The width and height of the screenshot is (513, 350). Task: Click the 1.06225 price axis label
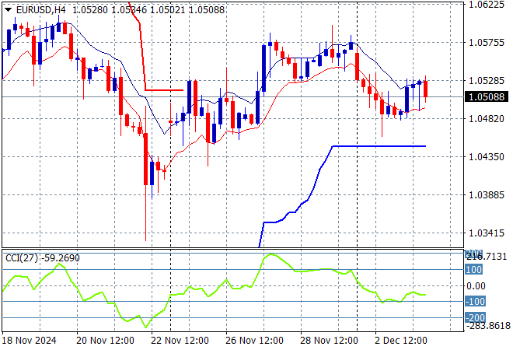pos(487,5)
